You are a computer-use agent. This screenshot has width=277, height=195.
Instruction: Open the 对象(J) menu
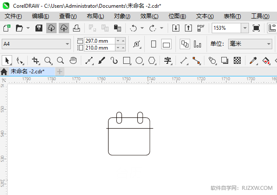point(122,16)
